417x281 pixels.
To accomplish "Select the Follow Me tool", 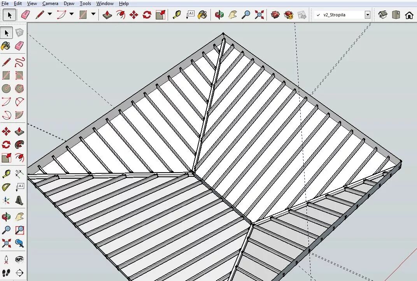I will click(x=19, y=145).
